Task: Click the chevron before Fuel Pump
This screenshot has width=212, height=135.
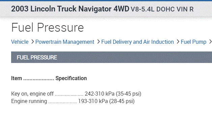Action: [x=178, y=42]
